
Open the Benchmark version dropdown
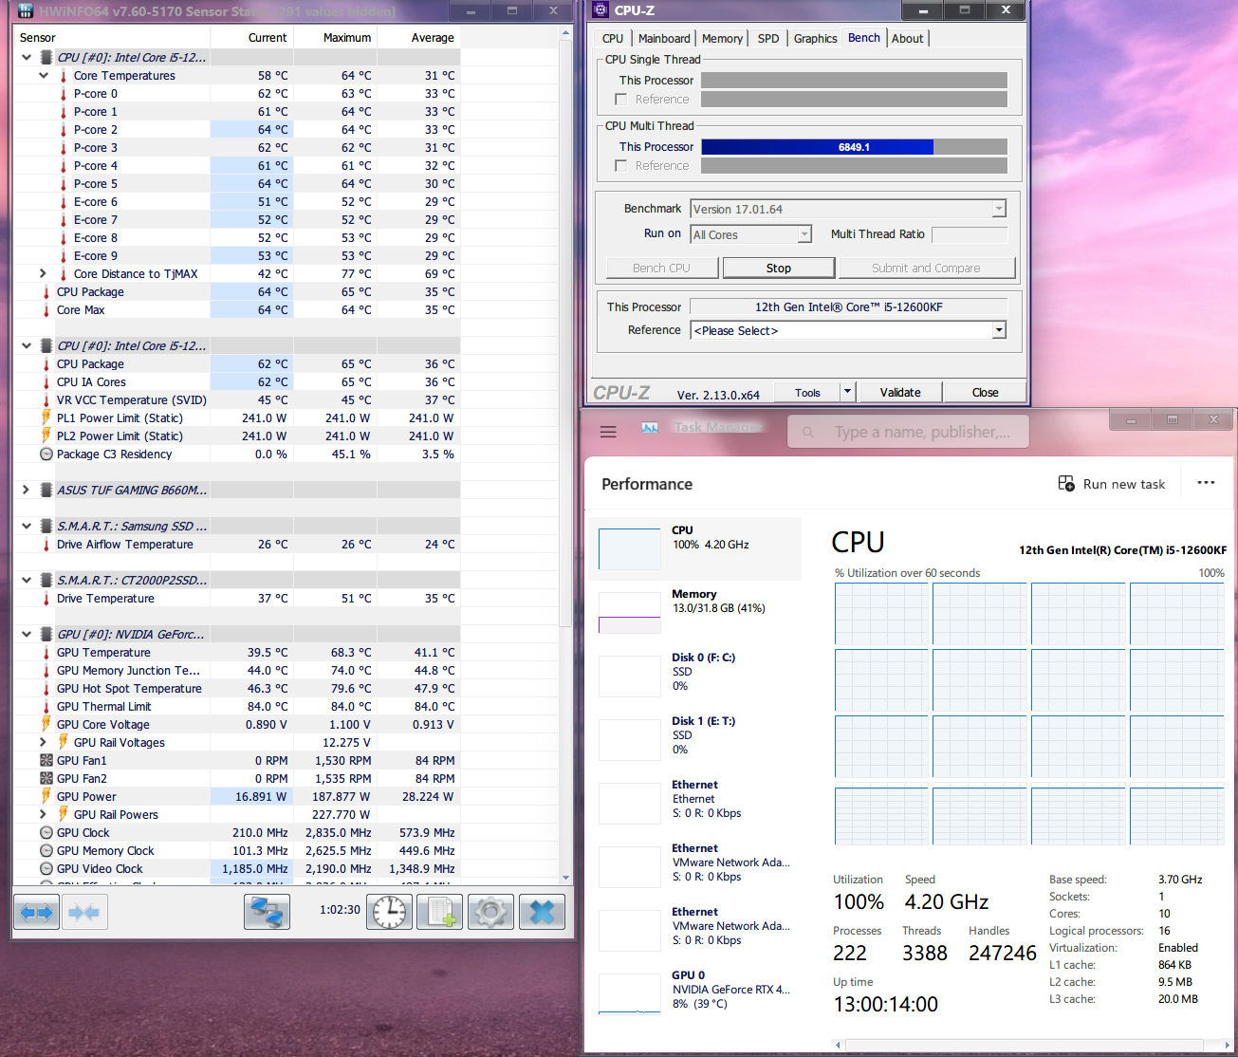coord(998,210)
